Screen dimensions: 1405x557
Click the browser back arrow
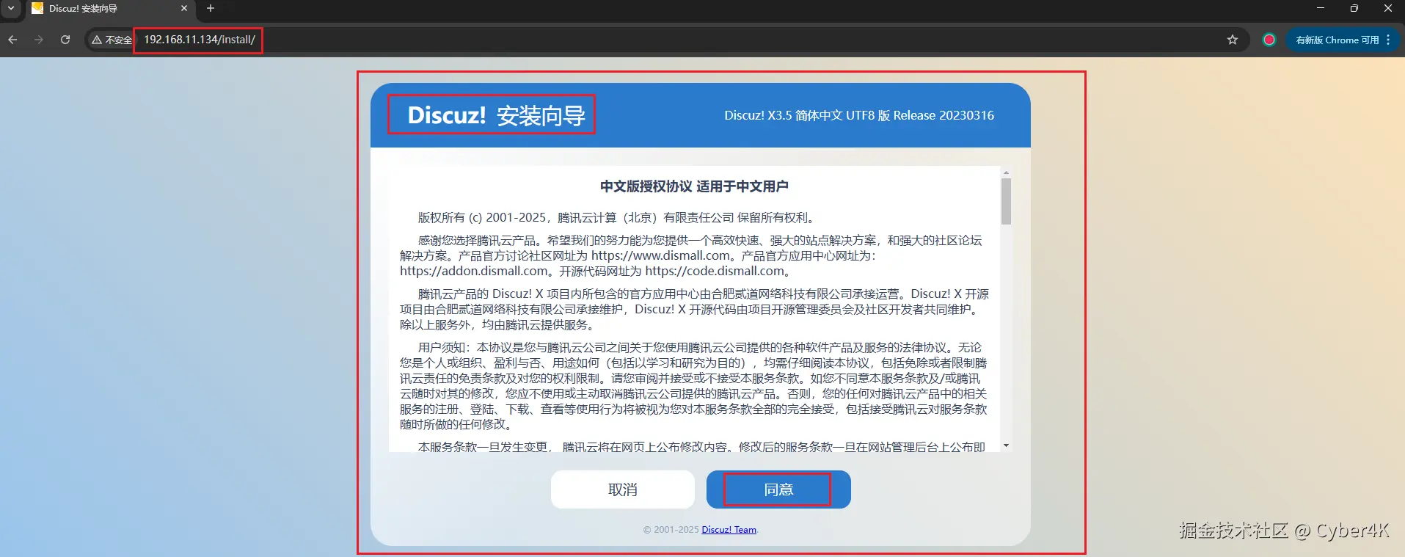click(12, 40)
